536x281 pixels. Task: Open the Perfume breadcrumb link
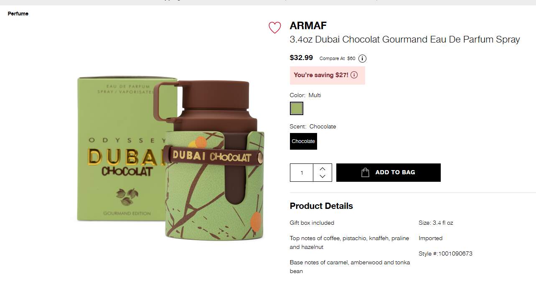18,14
